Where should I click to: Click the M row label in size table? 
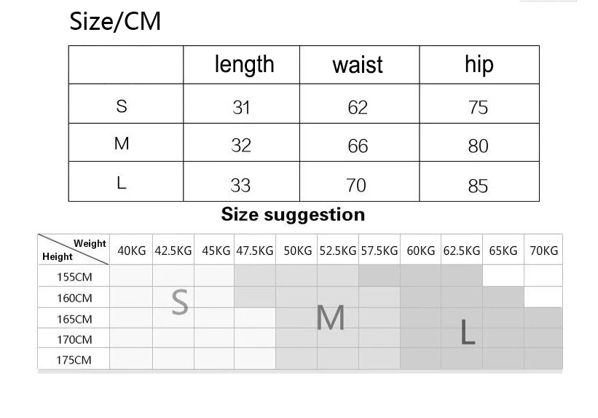pos(122,143)
